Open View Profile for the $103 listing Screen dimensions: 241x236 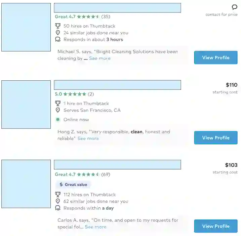[x=215, y=226]
